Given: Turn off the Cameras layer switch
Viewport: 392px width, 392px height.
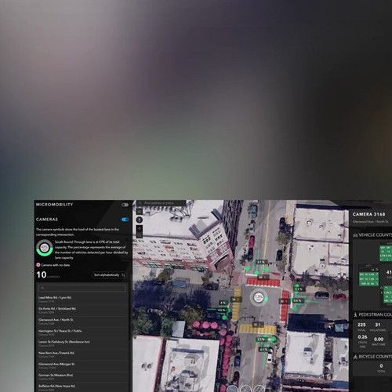Looking at the screenshot, I should point(125,220).
